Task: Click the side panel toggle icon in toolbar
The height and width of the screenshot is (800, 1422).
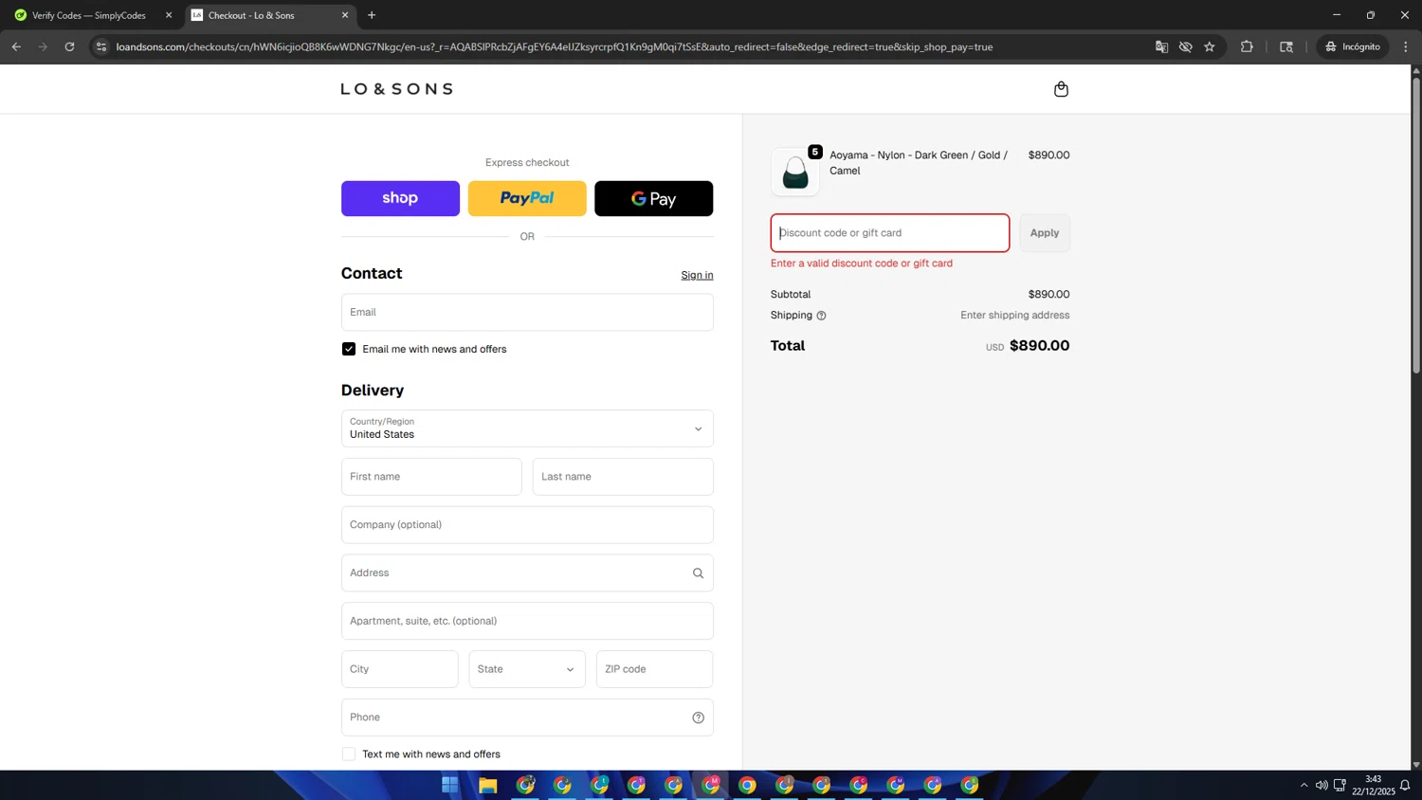Action: click(1286, 46)
